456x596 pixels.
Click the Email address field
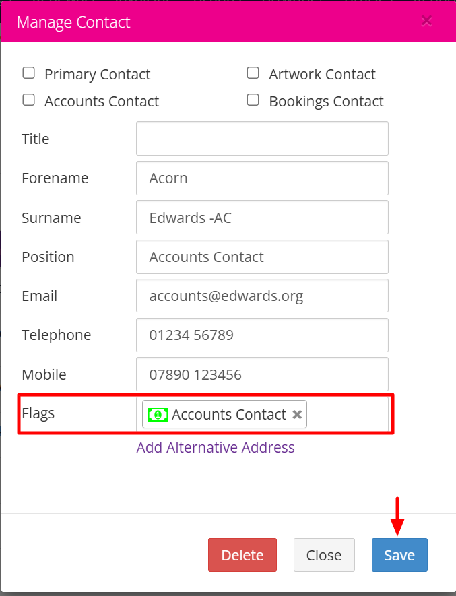(x=262, y=296)
